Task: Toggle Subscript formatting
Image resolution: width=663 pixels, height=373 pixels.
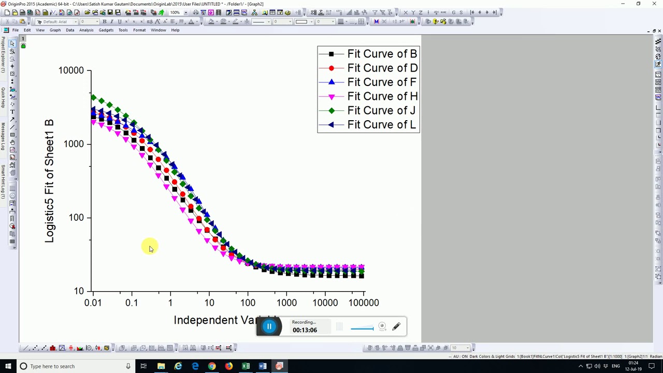Action: click(135, 22)
